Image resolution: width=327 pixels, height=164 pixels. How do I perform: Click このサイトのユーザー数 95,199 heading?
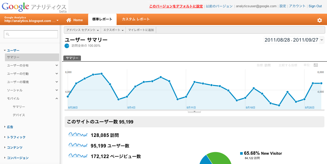pyautogui.click(x=100, y=122)
